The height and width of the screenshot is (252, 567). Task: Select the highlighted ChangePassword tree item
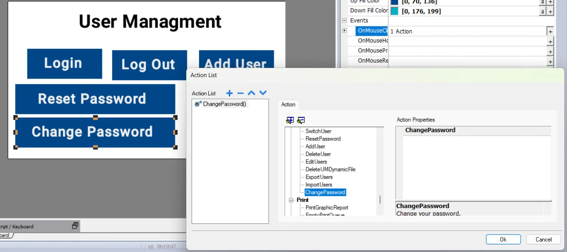click(325, 192)
